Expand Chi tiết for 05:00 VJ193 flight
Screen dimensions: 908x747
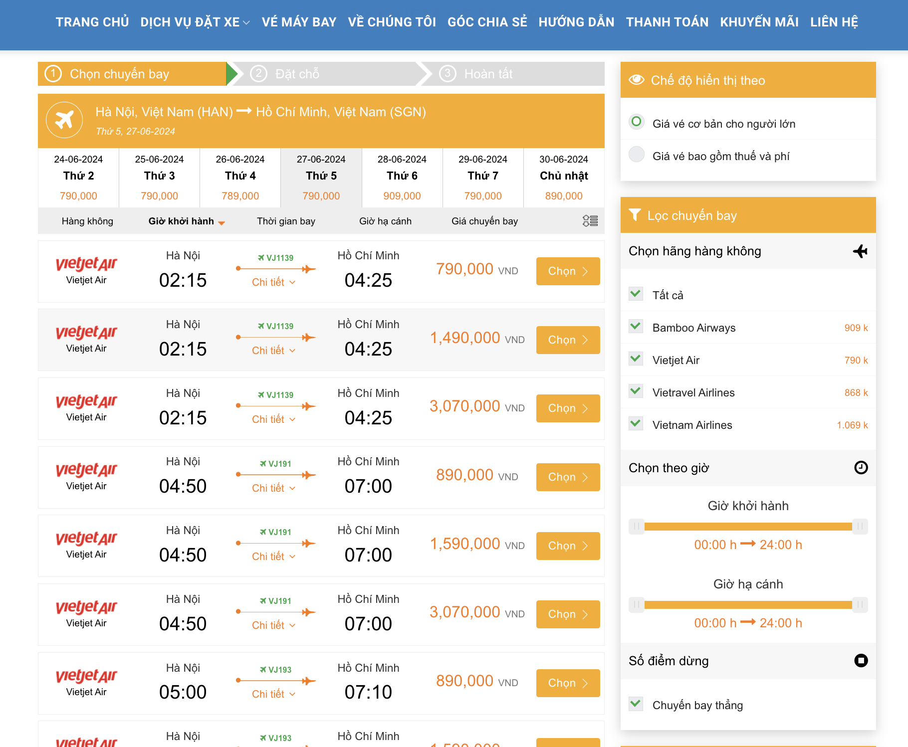coord(273,694)
